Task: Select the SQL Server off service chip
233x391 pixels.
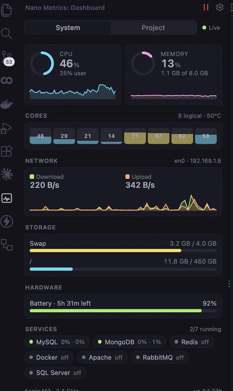Action: pos(55,373)
